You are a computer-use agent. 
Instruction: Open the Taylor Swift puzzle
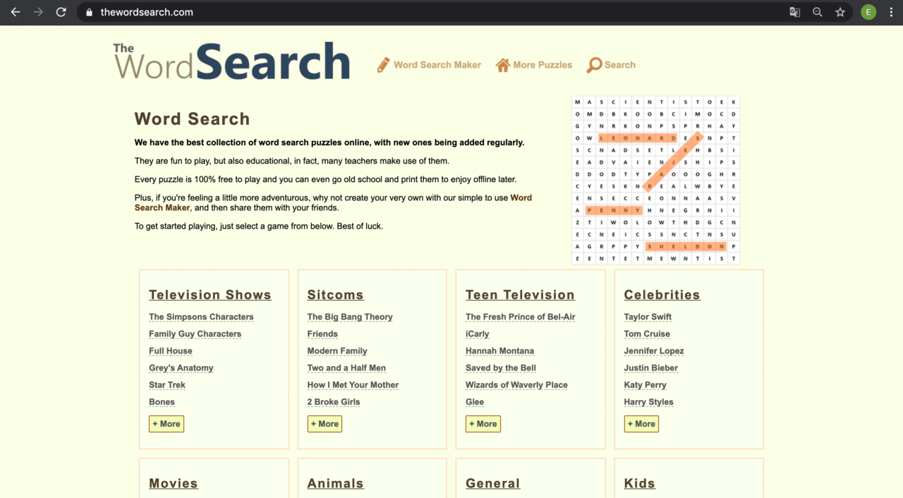click(648, 317)
